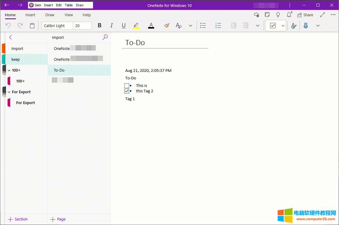Open the Gem menu
The image size is (339, 225).
35,5
